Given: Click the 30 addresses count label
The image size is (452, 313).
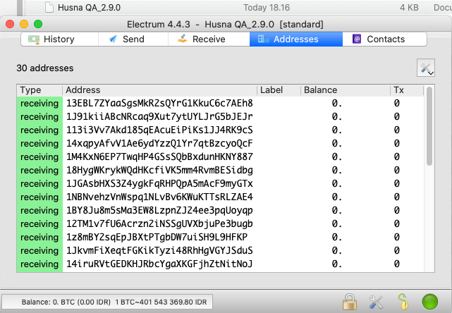Looking at the screenshot, I should pyautogui.click(x=45, y=68).
